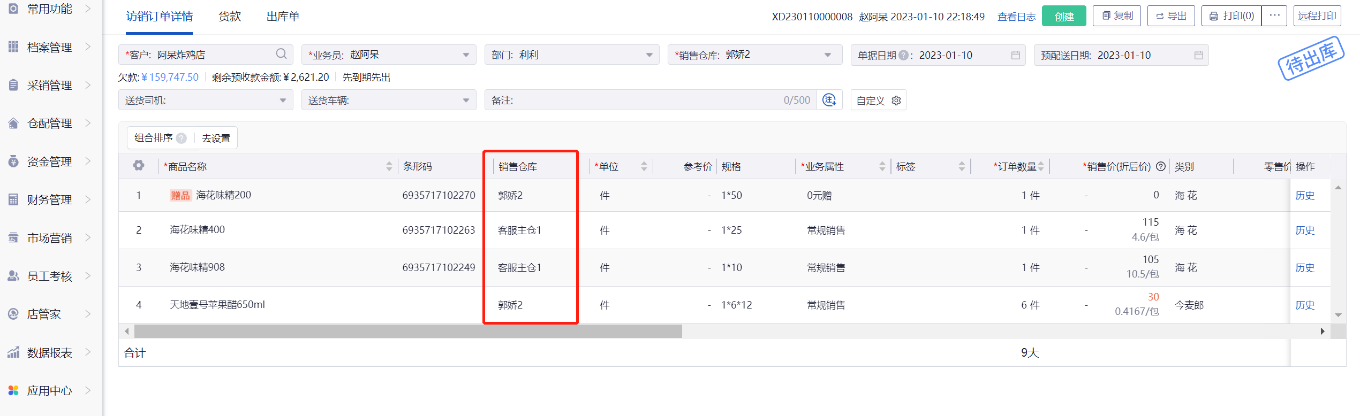The image size is (1360, 416).
Task: Click the 注 quick-remark icon
Action: tap(829, 100)
